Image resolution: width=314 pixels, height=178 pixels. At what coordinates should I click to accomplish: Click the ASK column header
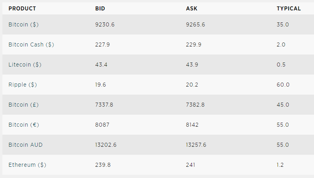pyautogui.click(x=192, y=8)
